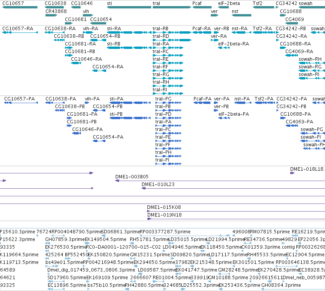Viewport: 325px width, 291px height.
Task: Select the CG10654-RA transcript
Action: [99, 71]
